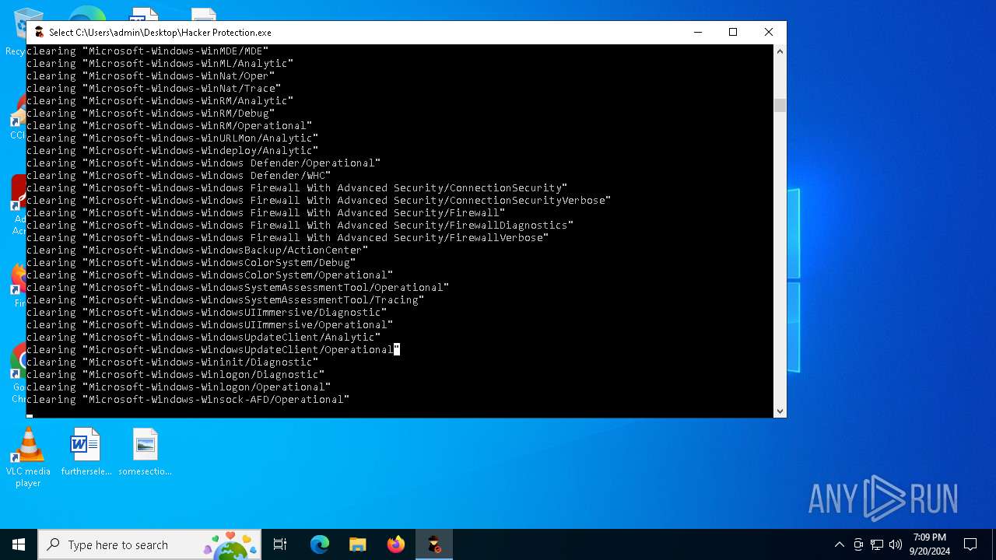This screenshot has height=560, width=996.
Task: Click the "Wininit/Diagnostic" line
Action: (x=173, y=362)
